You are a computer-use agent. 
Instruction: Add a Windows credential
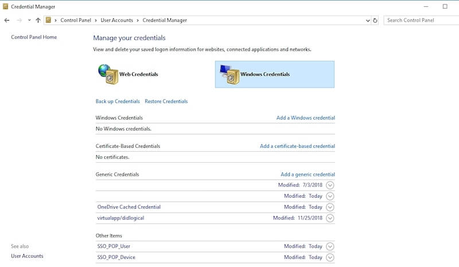point(306,117)
